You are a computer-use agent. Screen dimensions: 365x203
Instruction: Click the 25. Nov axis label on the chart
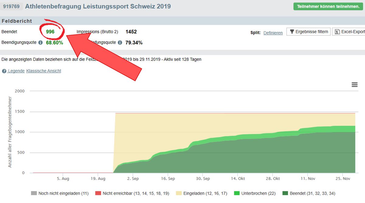[342, 178]
